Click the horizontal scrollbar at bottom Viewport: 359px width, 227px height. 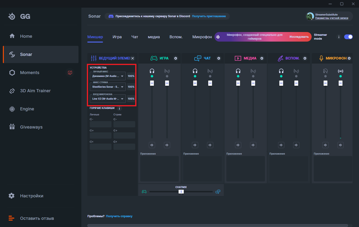(x=217, y=226)
